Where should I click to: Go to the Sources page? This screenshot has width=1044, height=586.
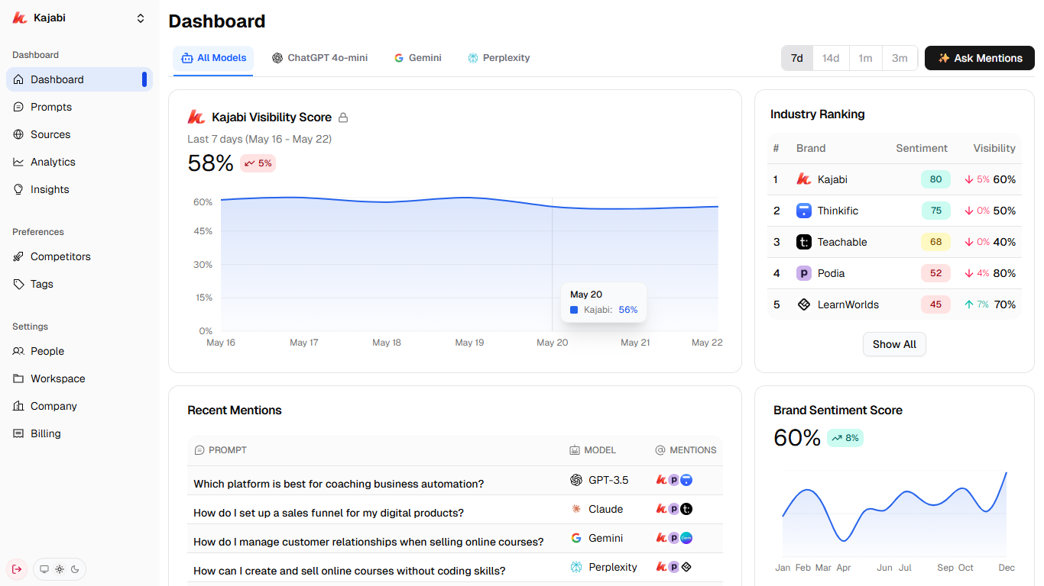79,134
